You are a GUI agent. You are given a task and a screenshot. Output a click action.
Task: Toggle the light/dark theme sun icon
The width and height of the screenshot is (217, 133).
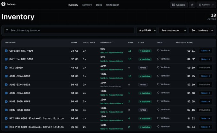coord(192,5)
